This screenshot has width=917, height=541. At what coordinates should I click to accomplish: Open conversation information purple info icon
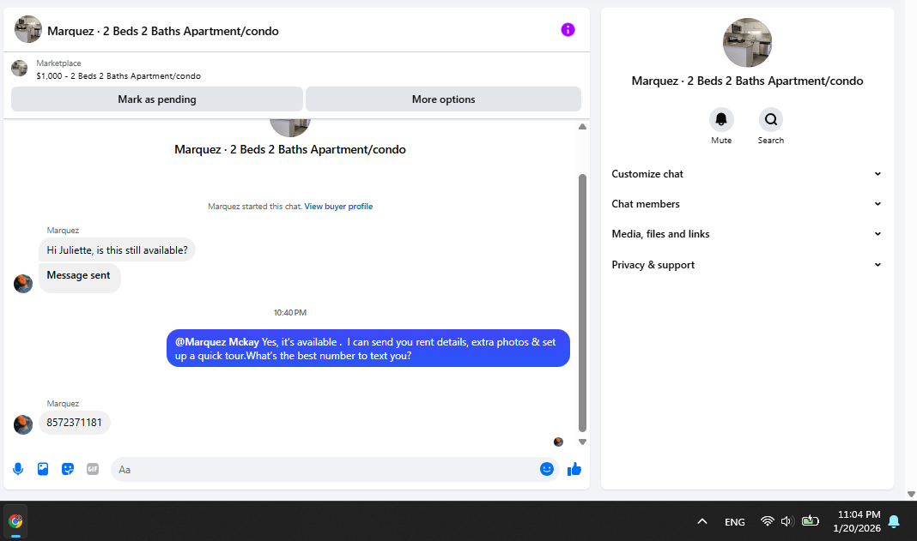(568, 30)
